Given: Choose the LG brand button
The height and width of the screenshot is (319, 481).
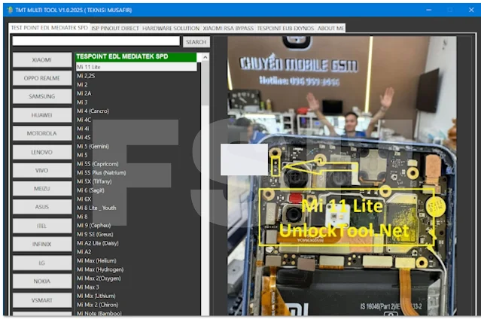Looking at the screenshot, I should click(x=42, y=263).
